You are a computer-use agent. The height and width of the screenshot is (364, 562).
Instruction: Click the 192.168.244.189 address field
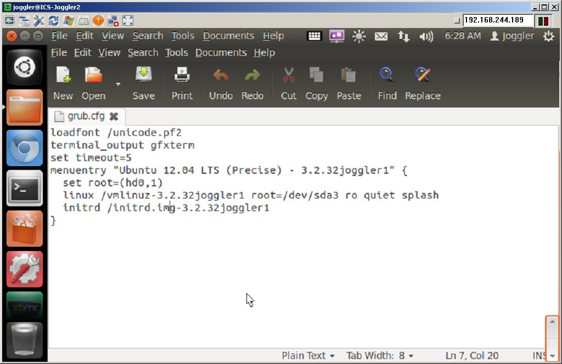pos(497,20)
